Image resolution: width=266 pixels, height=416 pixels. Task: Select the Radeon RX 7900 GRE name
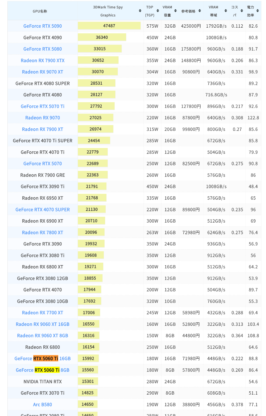coord(43,175)
